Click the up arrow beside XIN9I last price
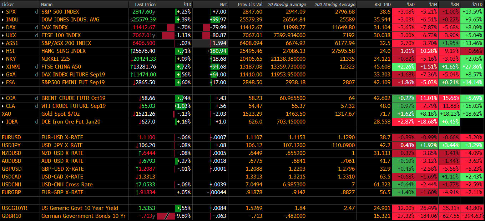The height and width of the screenshot is (221, 485). coord(132,67)
